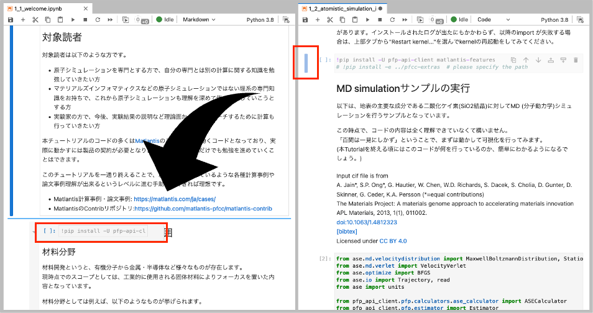Open the matlantis.com/ja/cases link
This screenshot has height=313, width=593.
(x=174, y=199)
